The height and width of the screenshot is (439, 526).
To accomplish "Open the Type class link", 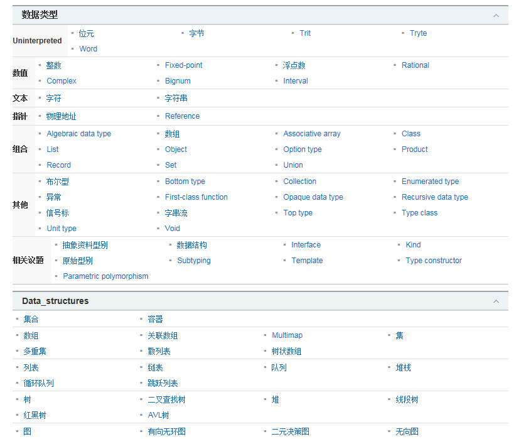I will pos(420,213).
